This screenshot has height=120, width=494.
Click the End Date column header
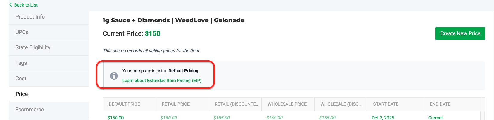coord(440,104)
